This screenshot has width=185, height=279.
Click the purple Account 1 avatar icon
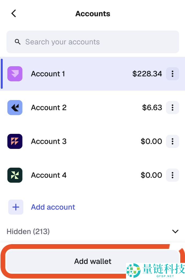[15, 74]
